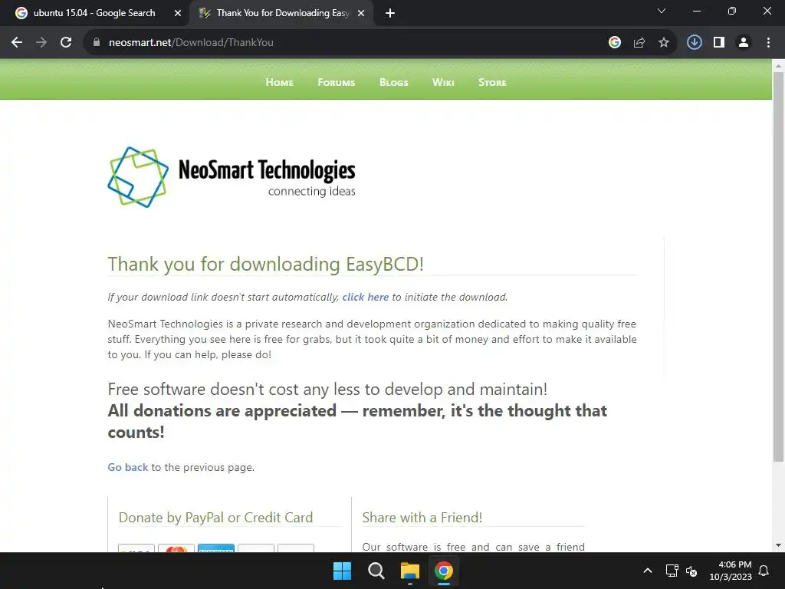This screenshot has width=785, height=589.
Task: Click the muted volume tray icon
Action: coord(691,571)
